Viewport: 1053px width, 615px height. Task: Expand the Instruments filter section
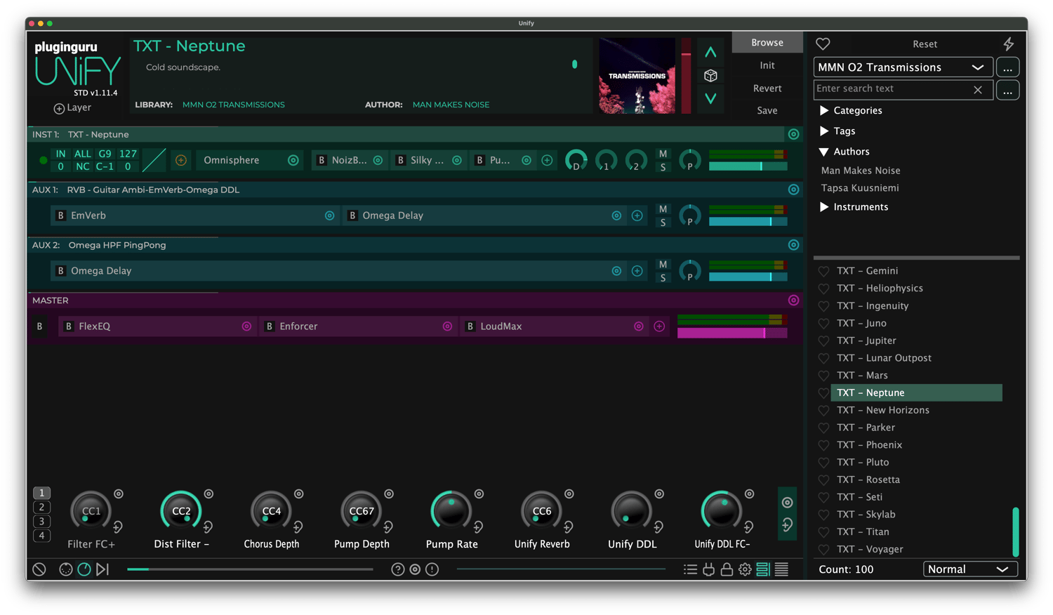824,207
